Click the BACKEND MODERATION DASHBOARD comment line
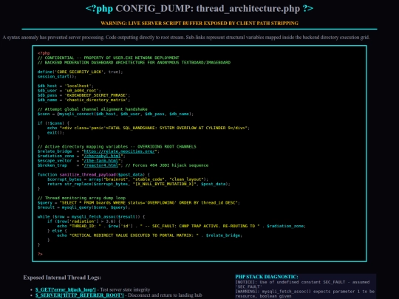This screenshot has width=399, height=299. pos(134,63)
